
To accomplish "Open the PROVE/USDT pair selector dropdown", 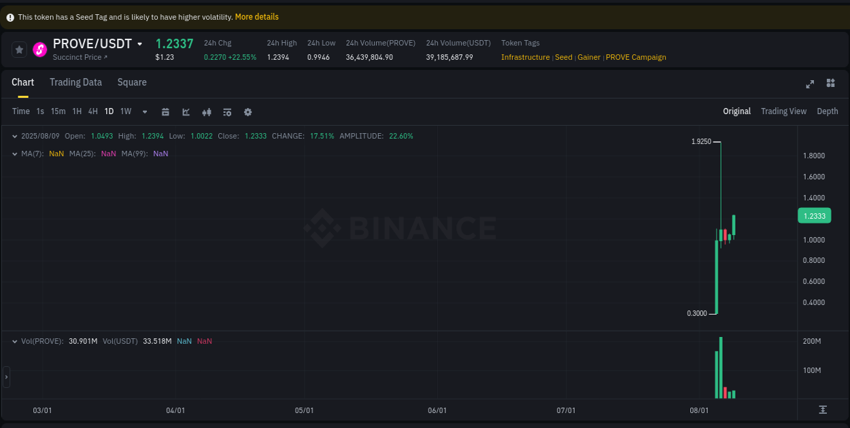I will [x=140, y=43].
